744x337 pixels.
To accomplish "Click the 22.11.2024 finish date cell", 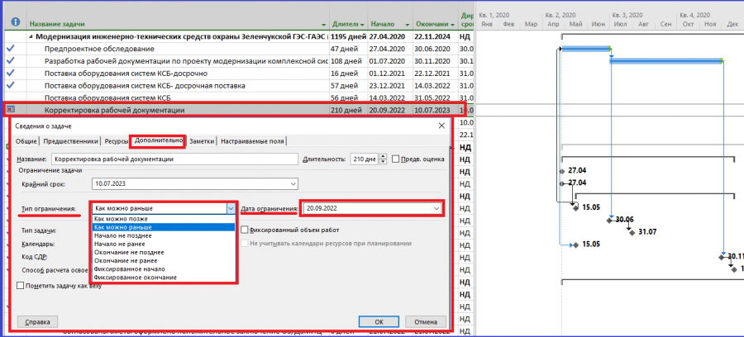I will [435, 36].
